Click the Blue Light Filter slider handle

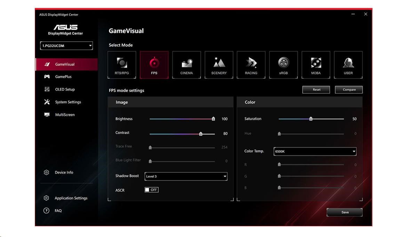click(x=150, y=161)
